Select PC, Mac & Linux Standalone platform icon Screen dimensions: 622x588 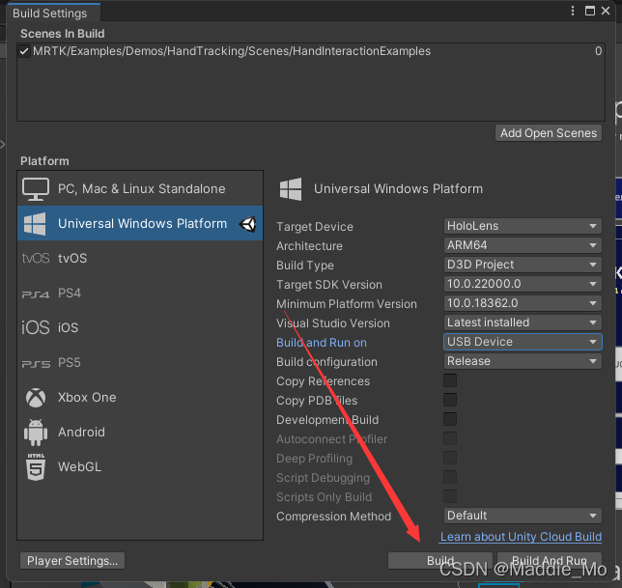coord(36,188)
